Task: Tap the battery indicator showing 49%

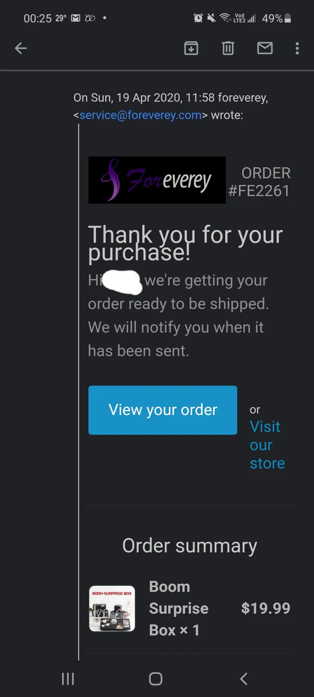Action: (276, 18)
